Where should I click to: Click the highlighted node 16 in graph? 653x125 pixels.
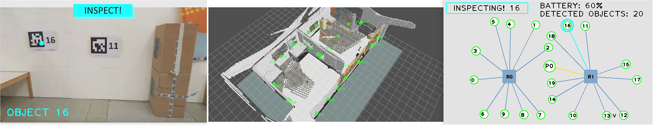tap(567, 25)
